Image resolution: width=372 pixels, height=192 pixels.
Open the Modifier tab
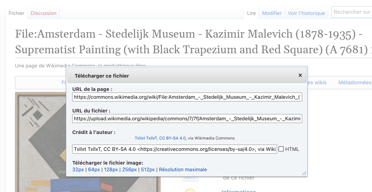pyautogui.click(x=272, y=13)
